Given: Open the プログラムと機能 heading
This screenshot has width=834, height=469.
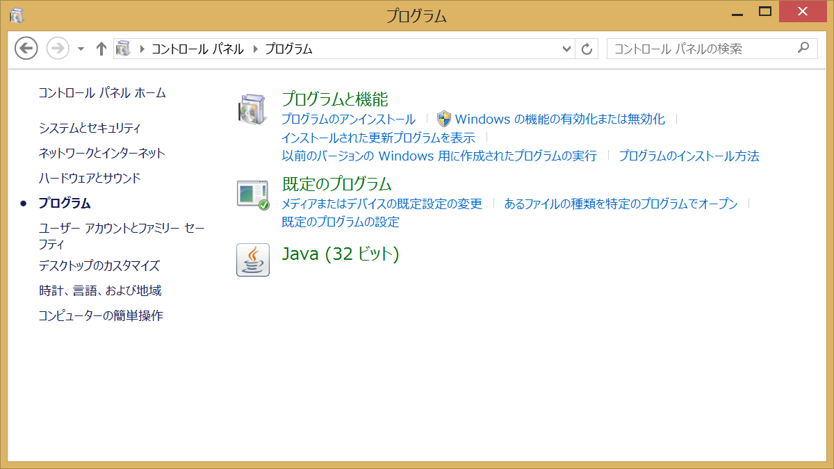Looking at the screenshot, I should tap(335, 99).
